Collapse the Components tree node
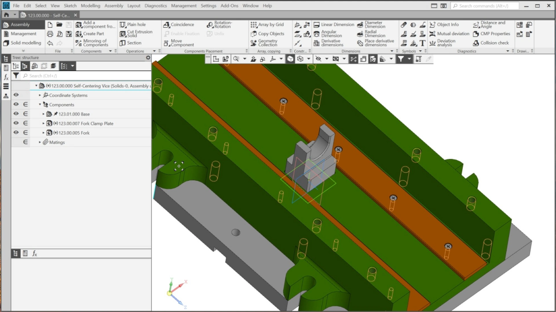The height and width of the screenshot is (312, 556). point(40,105)
